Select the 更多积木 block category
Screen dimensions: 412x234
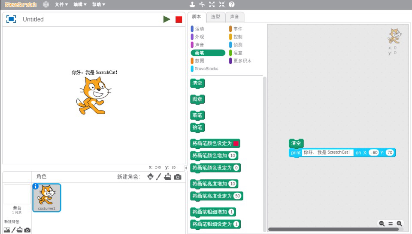click(x=240, y=61)
